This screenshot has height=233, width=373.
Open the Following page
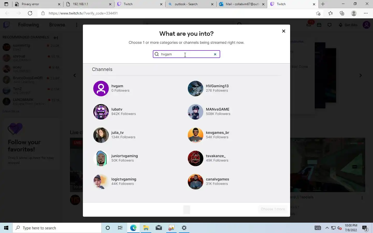[28, 25]
